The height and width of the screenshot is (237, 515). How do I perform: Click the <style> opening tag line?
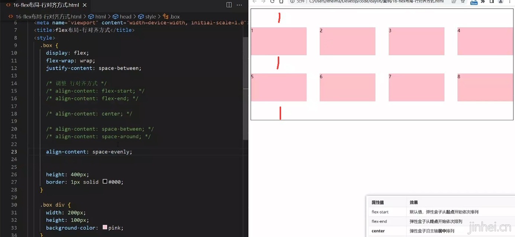44,38
